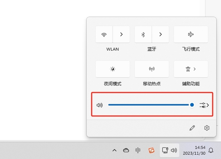Click the taskbar network and volume icons
The image size is (221, 159).
(169, 150)
